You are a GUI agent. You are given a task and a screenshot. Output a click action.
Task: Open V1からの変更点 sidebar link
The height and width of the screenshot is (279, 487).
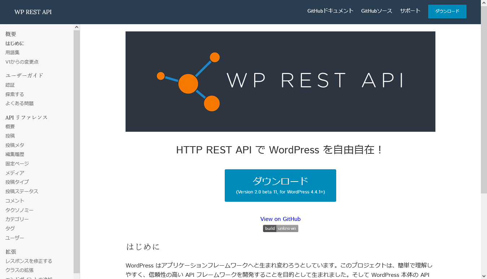pos(22,62)
